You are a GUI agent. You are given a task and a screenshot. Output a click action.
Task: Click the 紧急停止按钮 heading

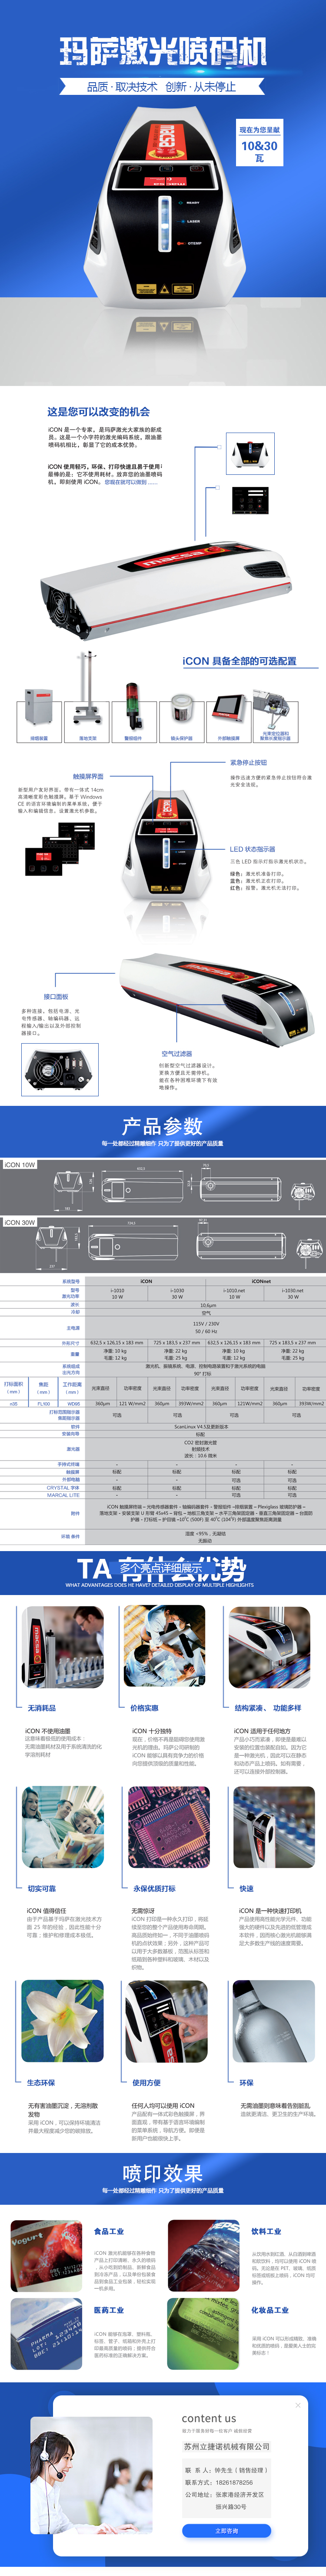pyautogui.click(x=248, y=763)
